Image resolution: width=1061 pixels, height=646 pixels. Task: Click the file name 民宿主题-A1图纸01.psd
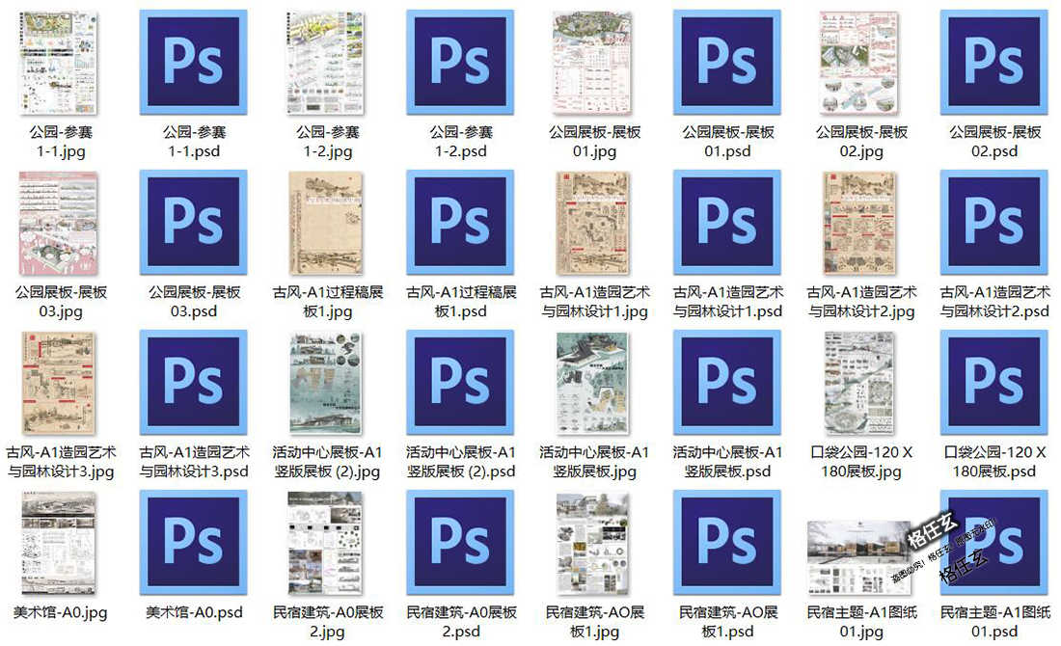click(994, 622)
